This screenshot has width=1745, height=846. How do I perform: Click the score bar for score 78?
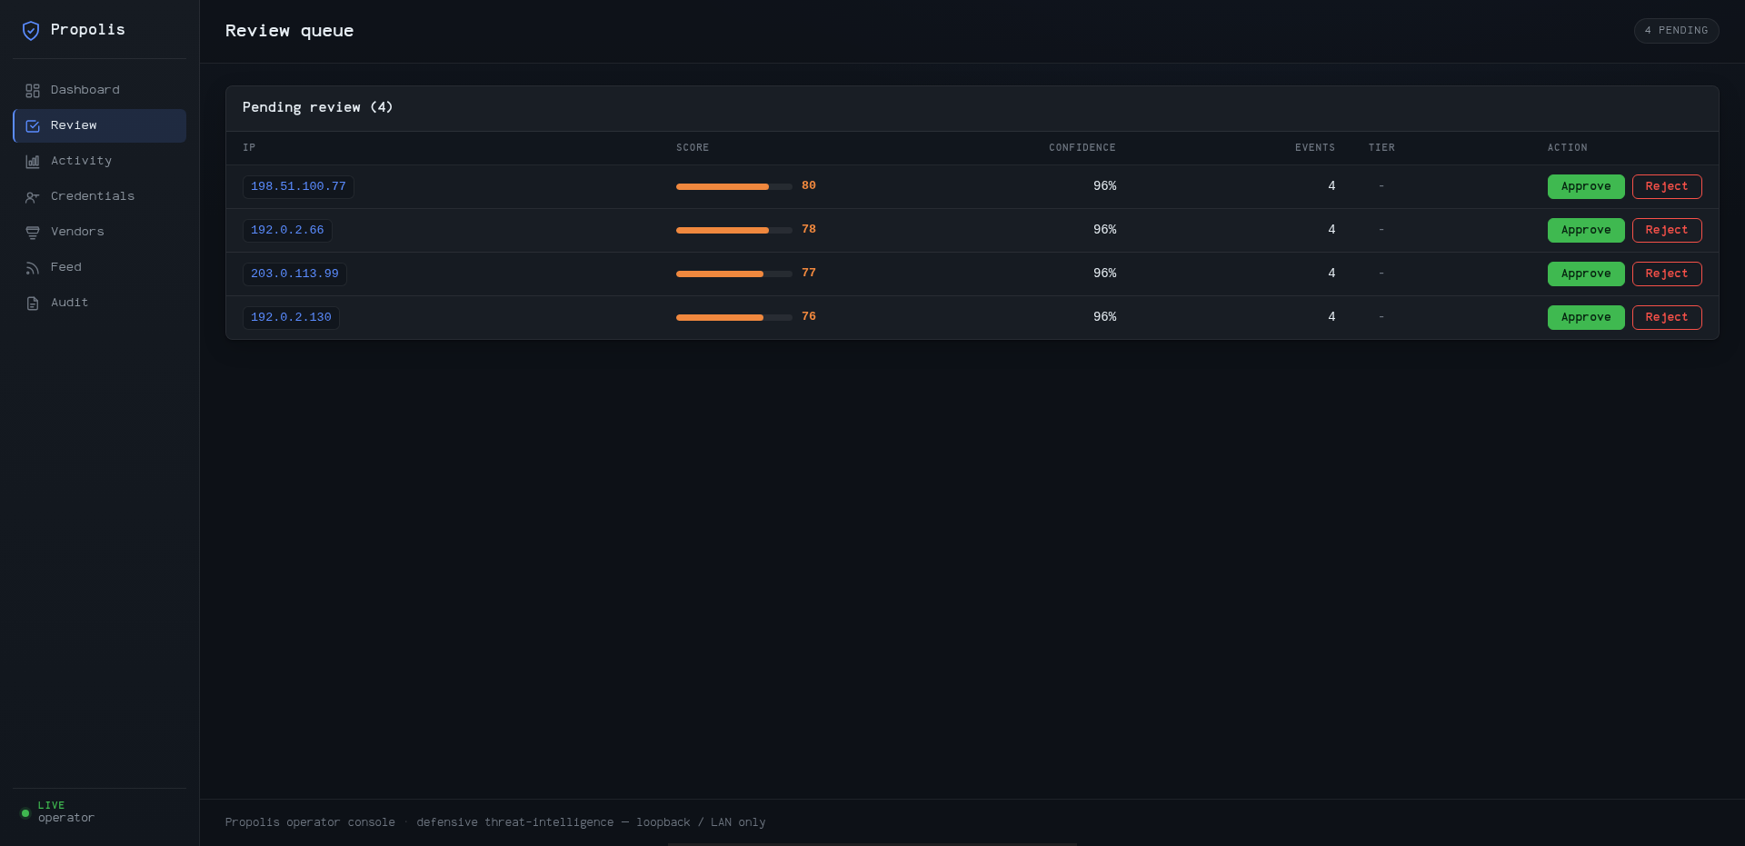coord(734,230)
